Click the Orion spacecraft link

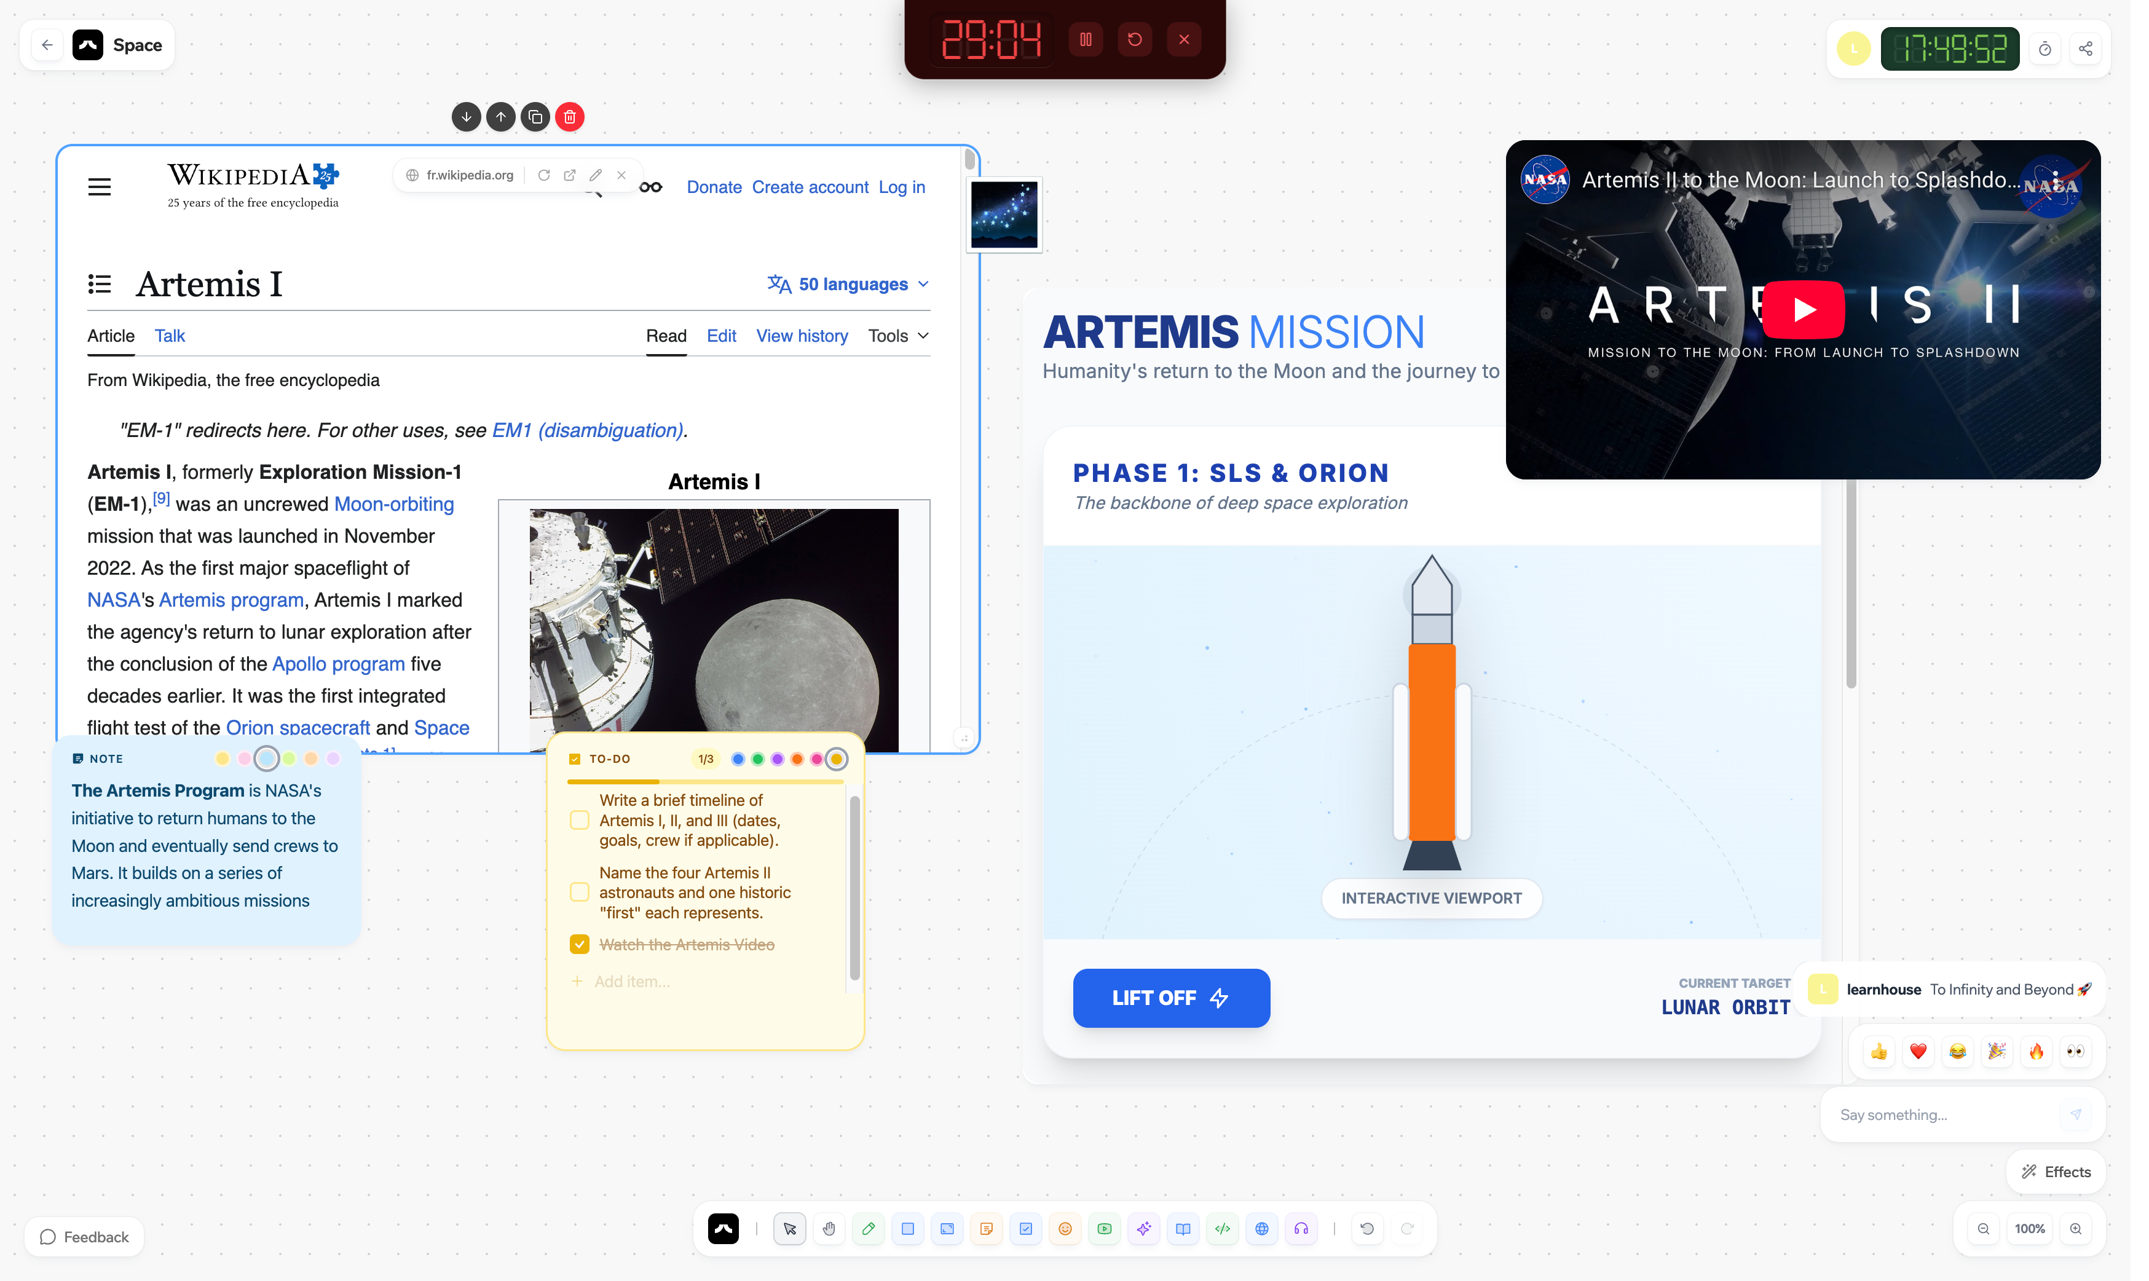[299, 727]
